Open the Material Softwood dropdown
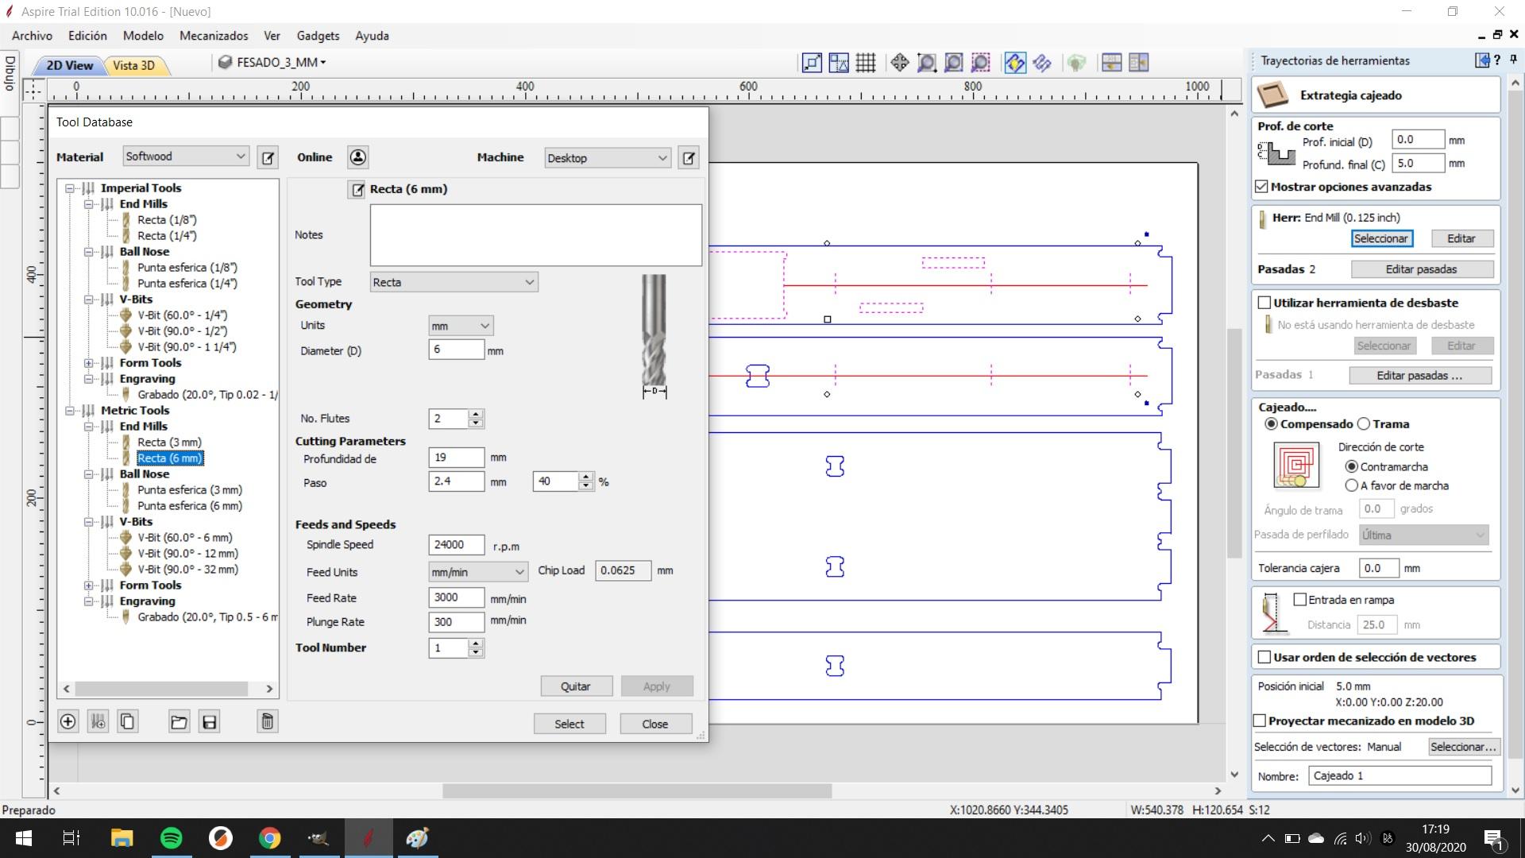This screenshot has width=1525, height=858. tap(186, 157)
